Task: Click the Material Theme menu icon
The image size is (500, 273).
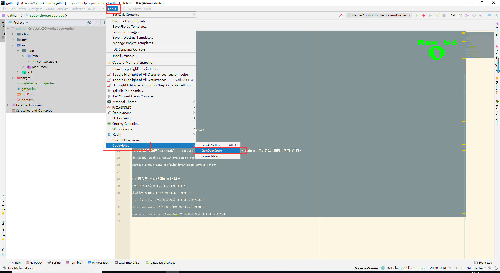Action: tap(109, 102)
